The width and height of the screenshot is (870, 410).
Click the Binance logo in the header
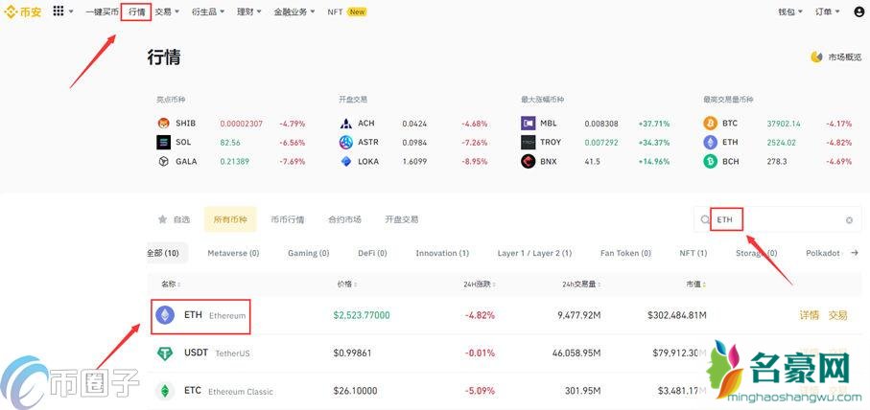pos(23,11)
